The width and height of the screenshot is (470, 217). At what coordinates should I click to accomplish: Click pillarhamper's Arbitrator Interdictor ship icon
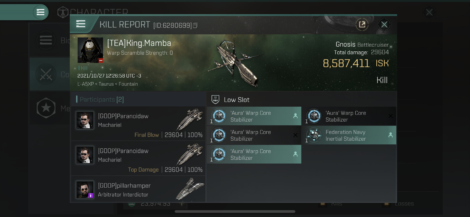click(190, 189)
